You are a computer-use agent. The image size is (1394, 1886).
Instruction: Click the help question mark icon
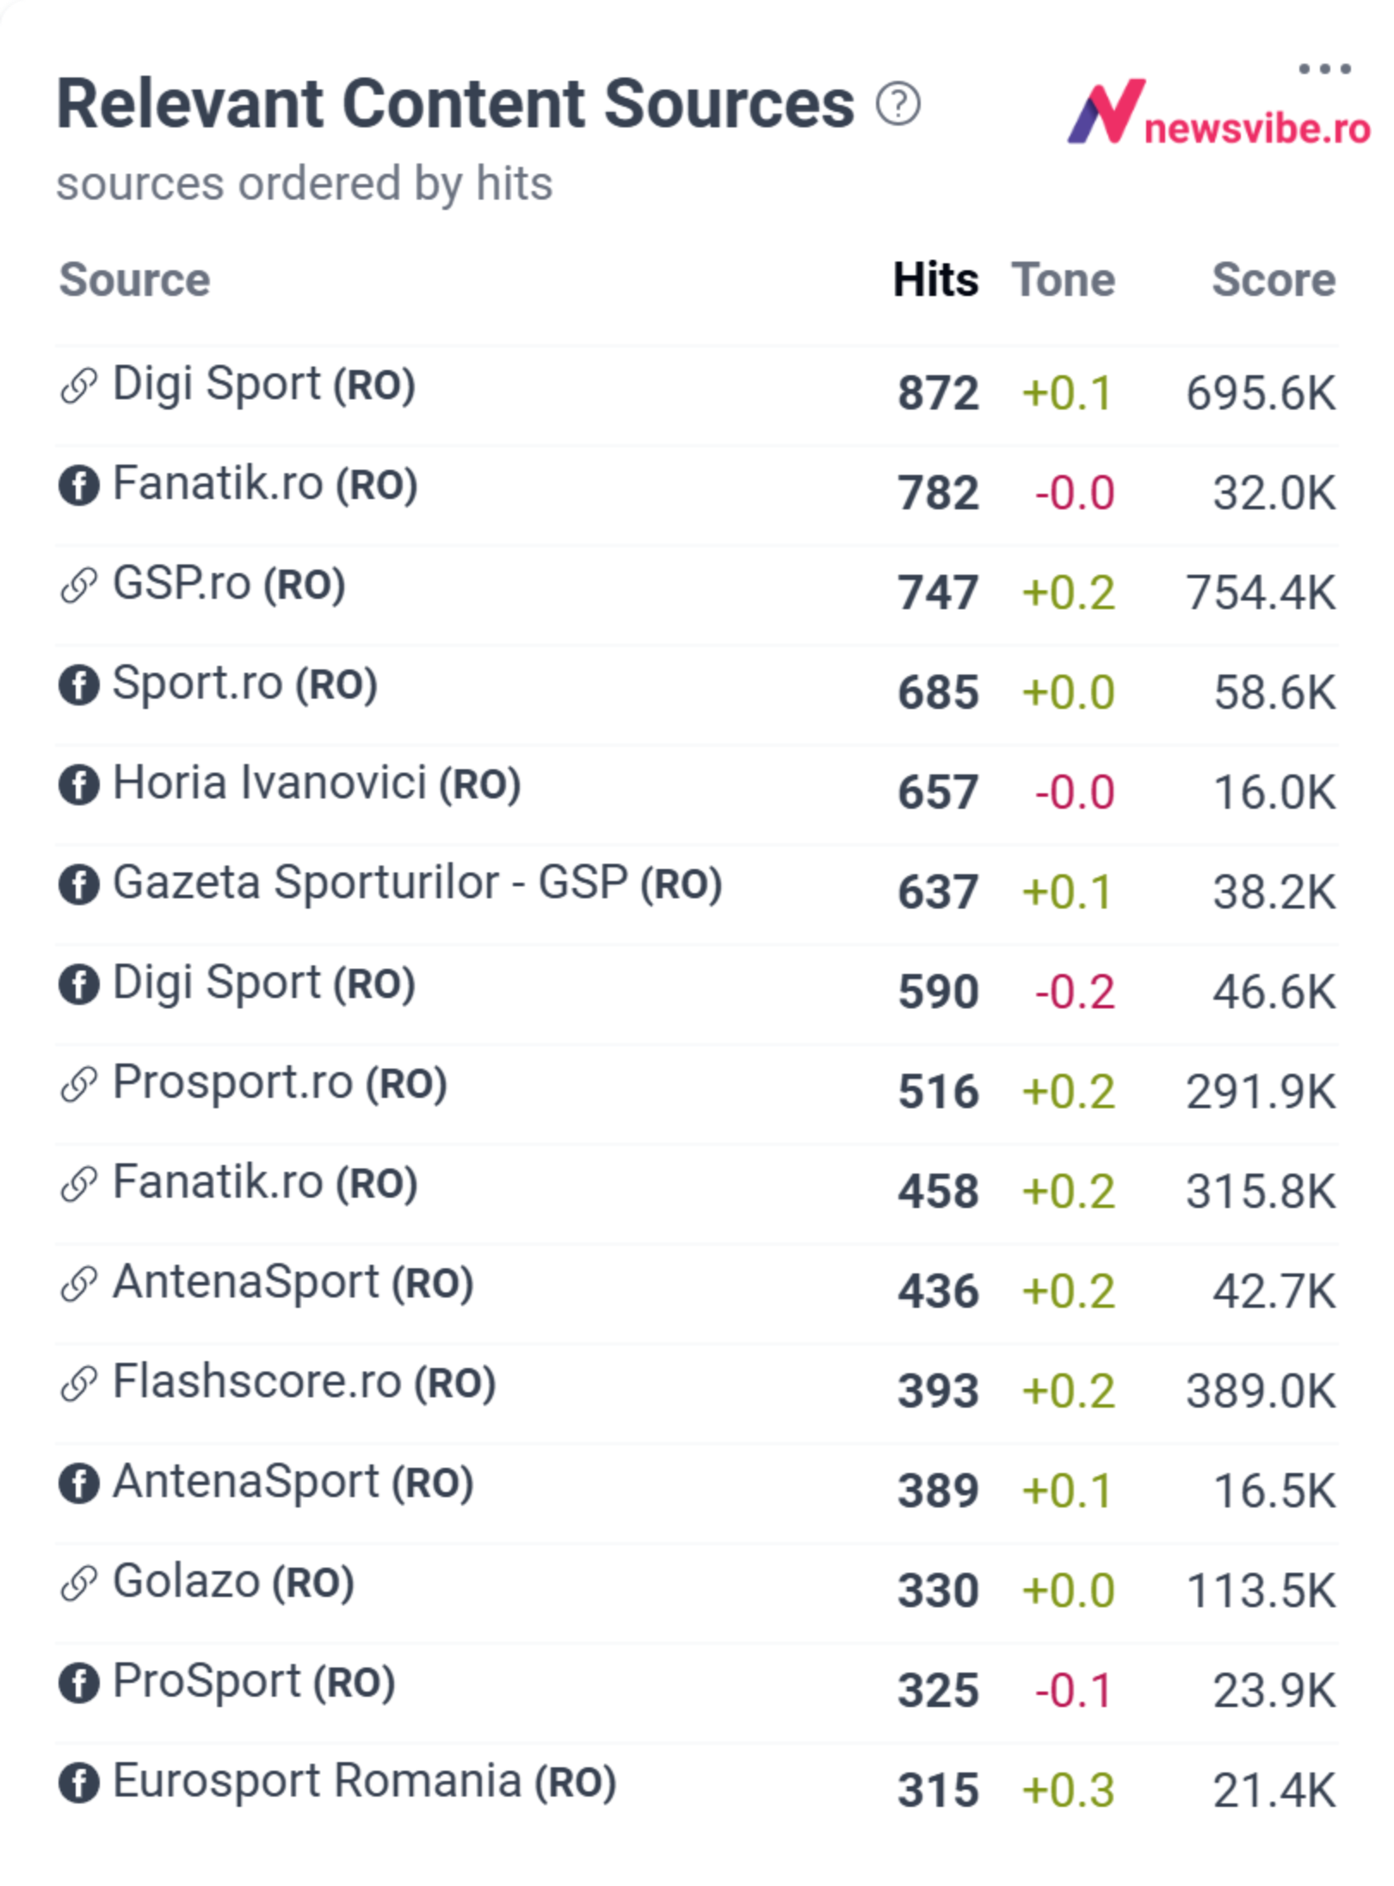tap(897, 105)
